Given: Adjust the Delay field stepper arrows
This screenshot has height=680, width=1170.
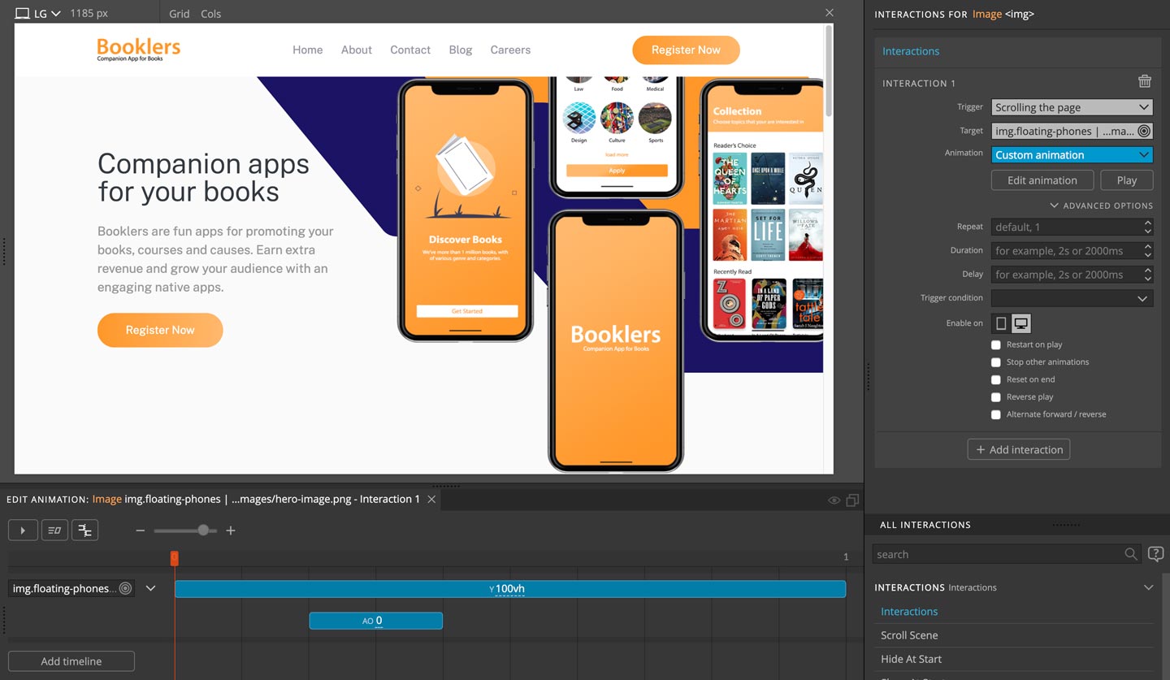Looking at the screenshot, I should click(1147, 275).
